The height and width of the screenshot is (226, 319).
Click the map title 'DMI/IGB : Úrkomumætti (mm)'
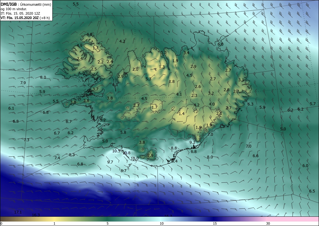coord(26,4)
